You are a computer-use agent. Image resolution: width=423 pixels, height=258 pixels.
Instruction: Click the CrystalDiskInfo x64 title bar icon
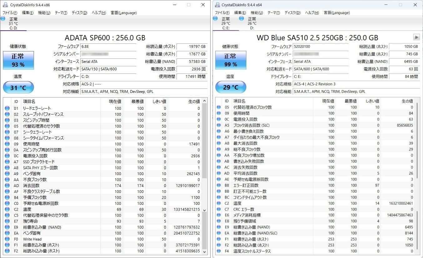217,5
